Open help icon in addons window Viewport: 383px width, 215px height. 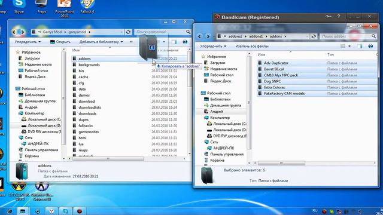coord(371,47)
